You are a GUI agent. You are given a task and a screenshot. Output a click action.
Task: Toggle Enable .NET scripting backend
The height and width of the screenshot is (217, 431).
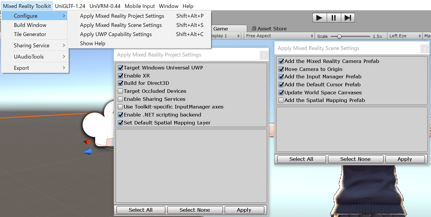coord(120,115)
